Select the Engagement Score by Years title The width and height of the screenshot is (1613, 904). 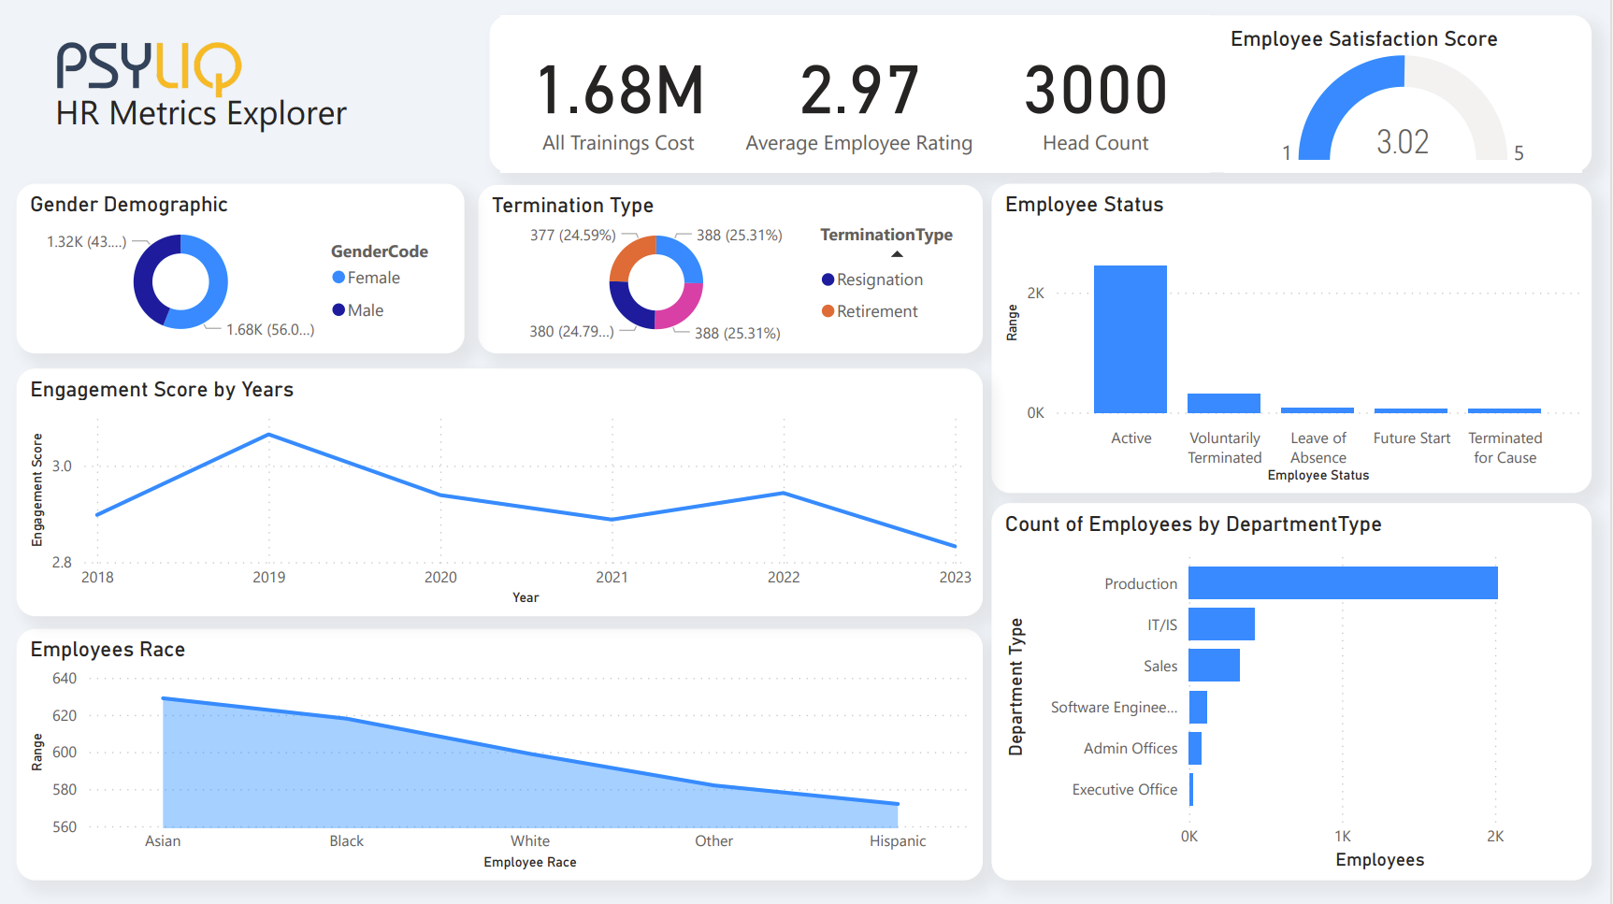[163, 390]
